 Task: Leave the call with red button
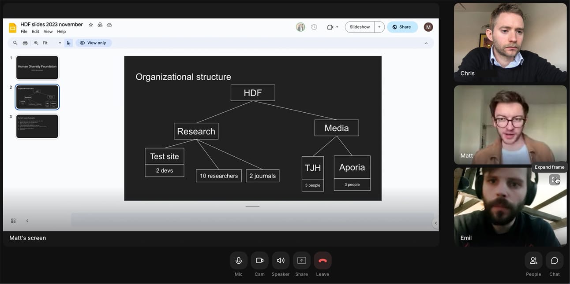[322, 260]
